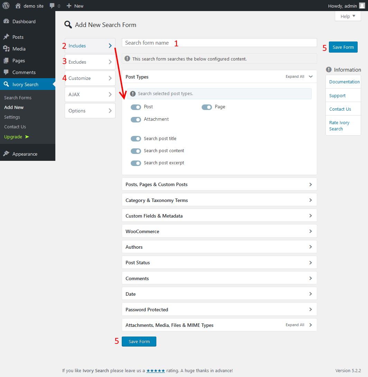Click the info icon in search form notice

(x=127, y=59)
